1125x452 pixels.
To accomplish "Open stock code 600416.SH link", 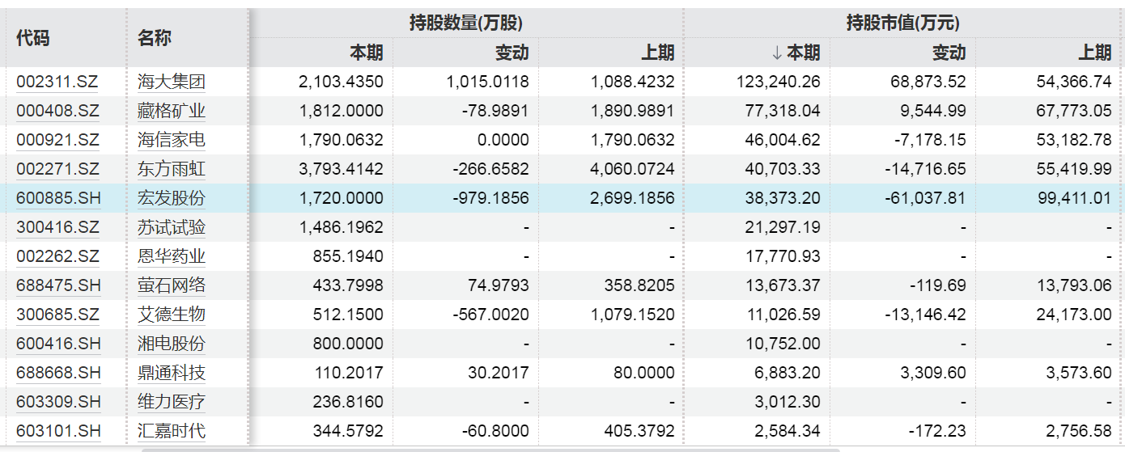I will (x=58, y=344).
